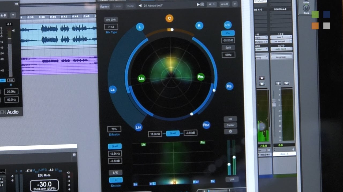Select the orange C center speaker node
The height and width of the screenshot is (192, 343).
169,18
